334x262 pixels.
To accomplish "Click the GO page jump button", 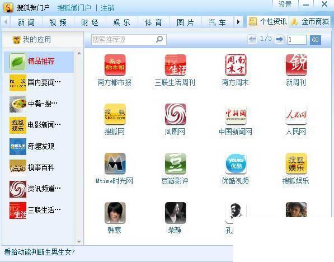I will point(315,40).
